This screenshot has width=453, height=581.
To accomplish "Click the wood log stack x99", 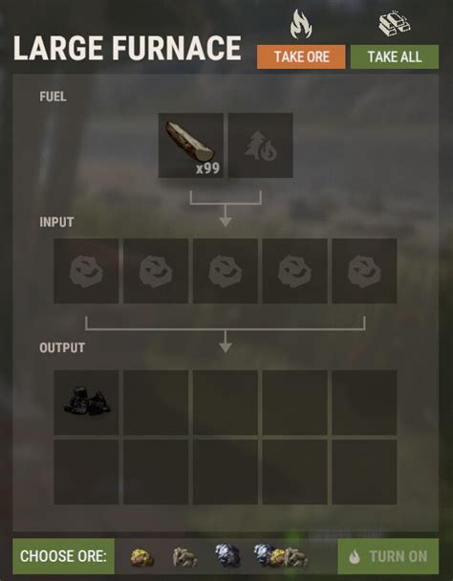I will click(190, 145).
